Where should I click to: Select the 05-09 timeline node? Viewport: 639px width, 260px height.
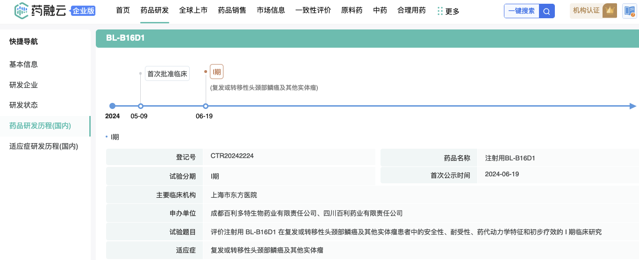[141, 106]
